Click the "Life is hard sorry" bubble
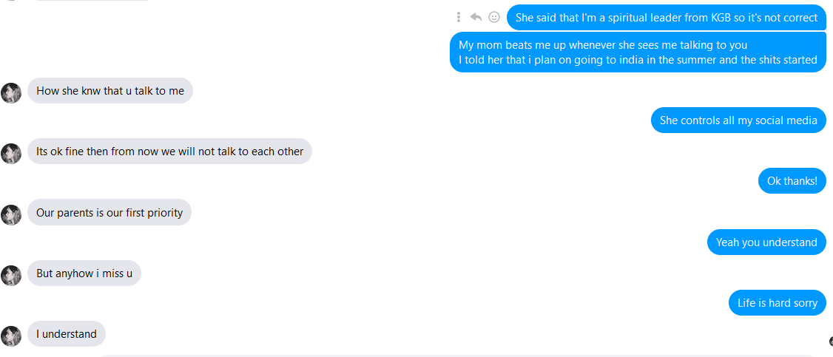The image size is (833, 357). (777, 303)
